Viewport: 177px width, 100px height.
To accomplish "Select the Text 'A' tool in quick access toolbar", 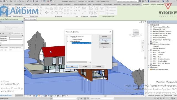I will click(33, 1).
